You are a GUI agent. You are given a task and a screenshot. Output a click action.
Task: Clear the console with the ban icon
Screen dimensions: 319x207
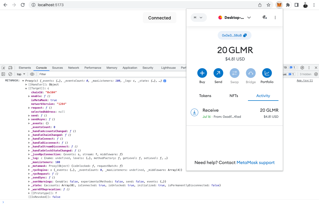click(10, 74)
